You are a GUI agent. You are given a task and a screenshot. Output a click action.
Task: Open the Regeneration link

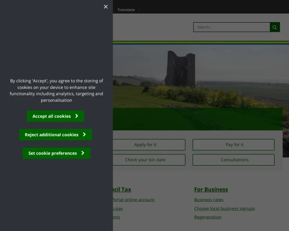point(208,217)
